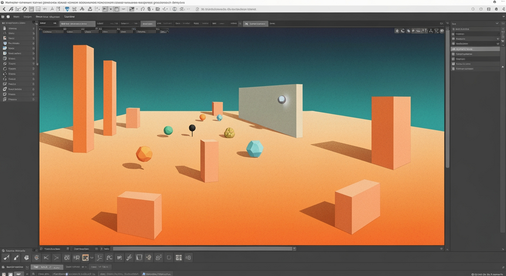
Task: Click the blue diamond gem icon
Action: point(67,9)
